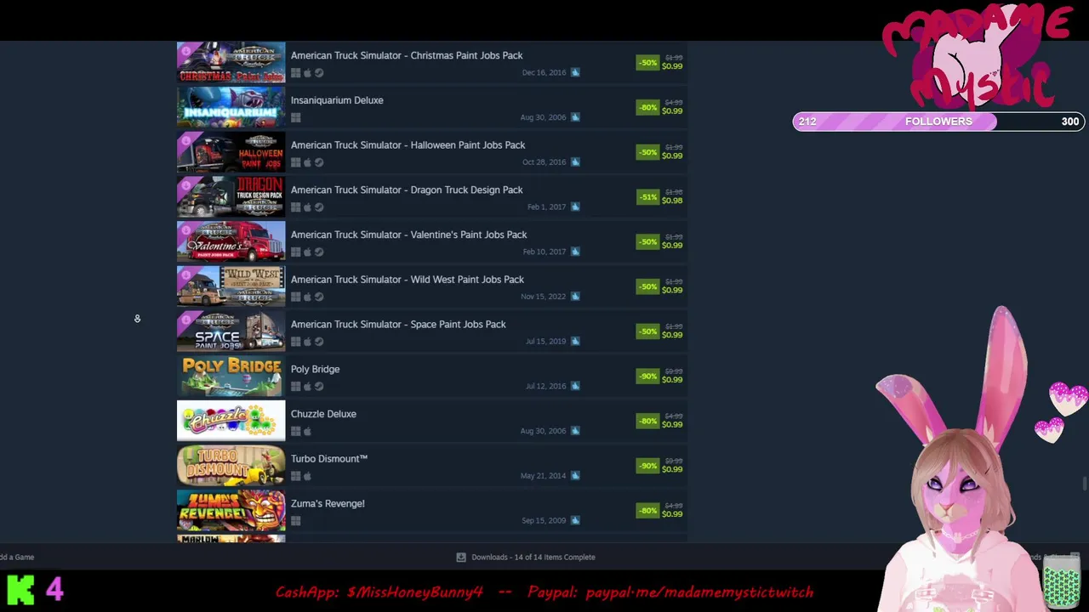Click Windows icon under Insaniquarium Deluxe
The image size is (1089, 612).
(295, 118)
